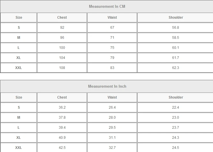Screen dimensions: 213x152
Task: Select the Shoulder header in the Inch table
Action: click(x=176, y=97)
